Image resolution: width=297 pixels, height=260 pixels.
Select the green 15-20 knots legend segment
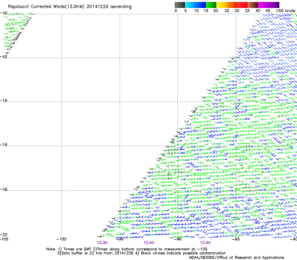(211, 5)
